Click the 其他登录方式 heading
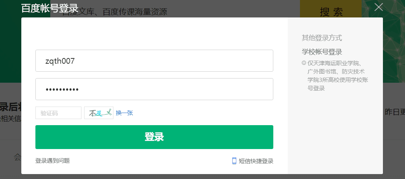The height and width of the screenshot is (179, 405). coord(322,38)
